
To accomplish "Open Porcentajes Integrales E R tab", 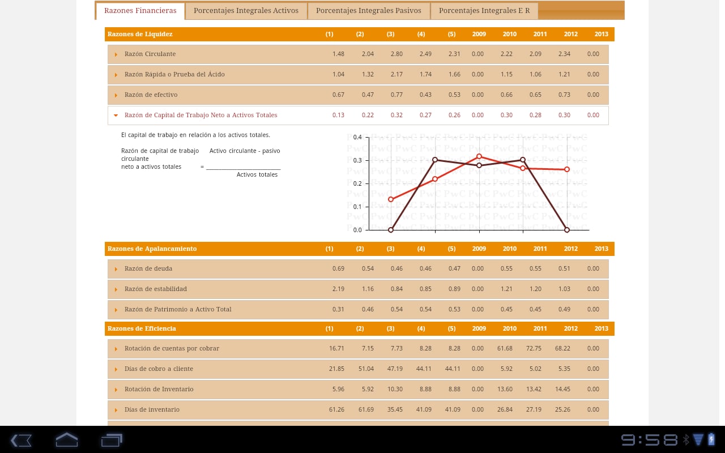I will coord(484,11).
